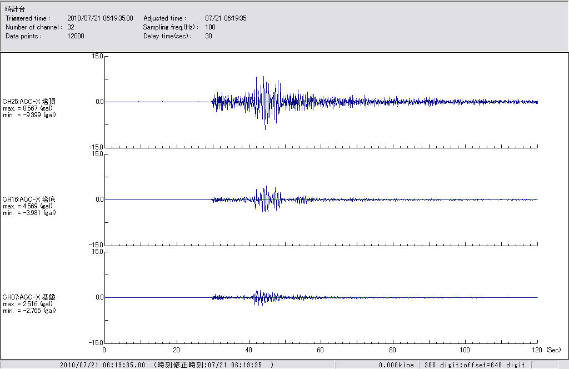Click the CH25:ACC-X 塔頂 channel label
The height and width of the screenshot is (369, 569).
pos(29,102)
